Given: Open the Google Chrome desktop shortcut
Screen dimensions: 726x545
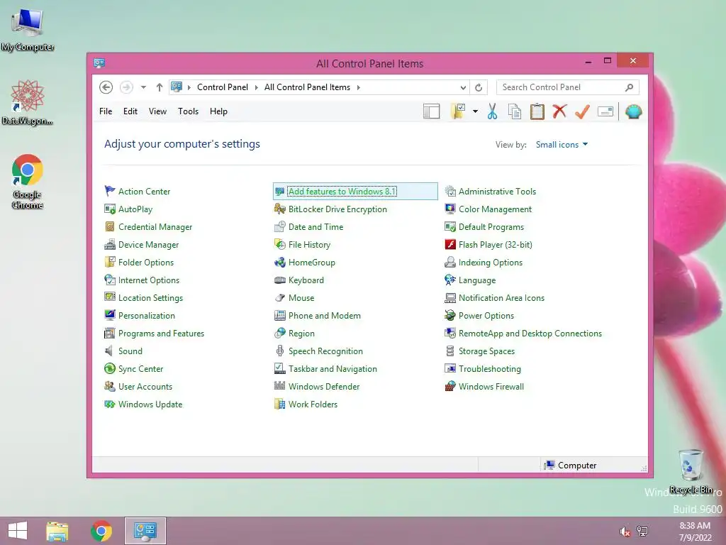Looking at the screenshot, I should click(x=28, y=182).
